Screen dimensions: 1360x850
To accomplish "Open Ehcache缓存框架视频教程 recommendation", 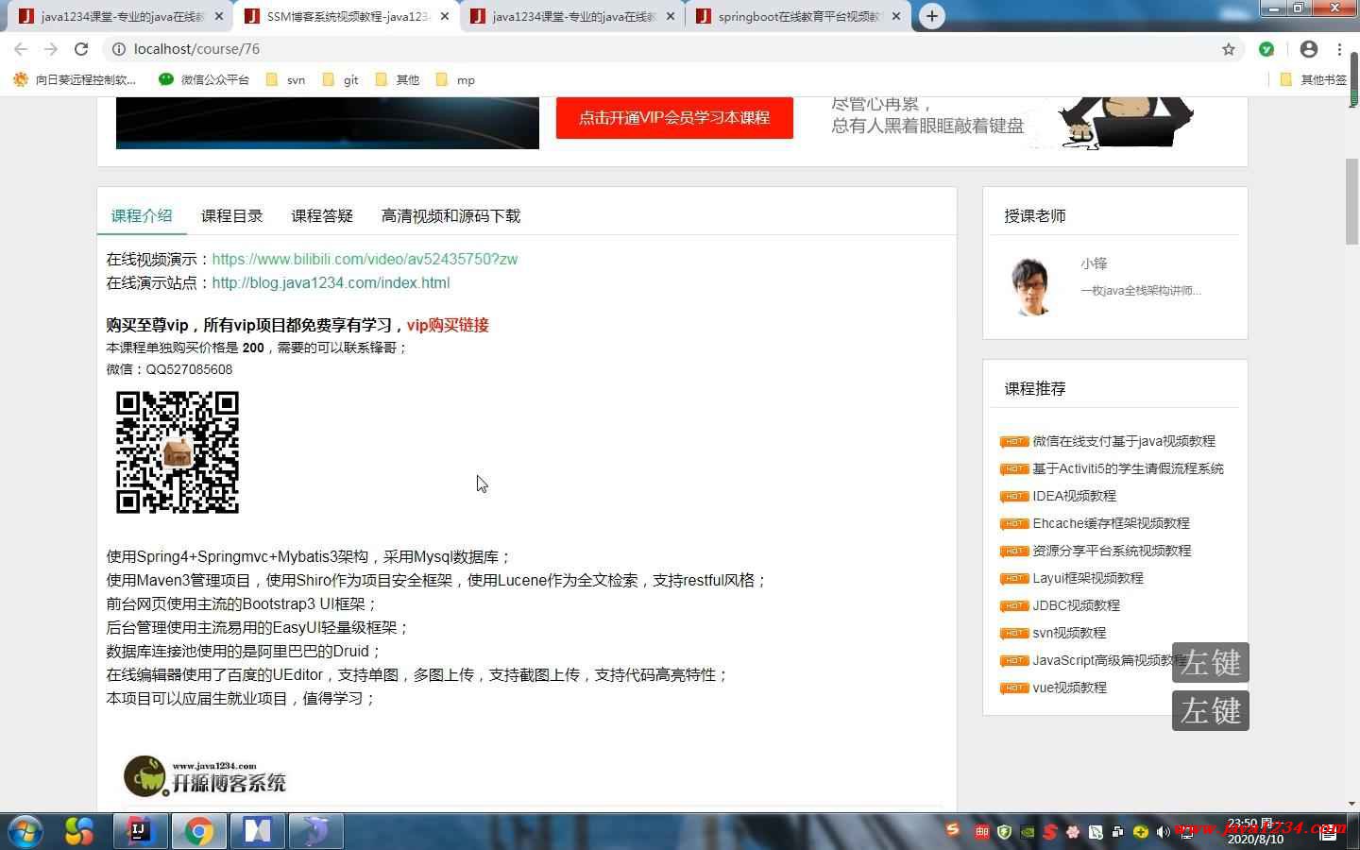I will 1111,523.
